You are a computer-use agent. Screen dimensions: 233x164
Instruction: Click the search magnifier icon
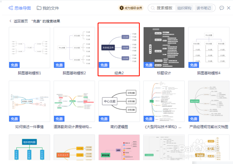(153, 8)
